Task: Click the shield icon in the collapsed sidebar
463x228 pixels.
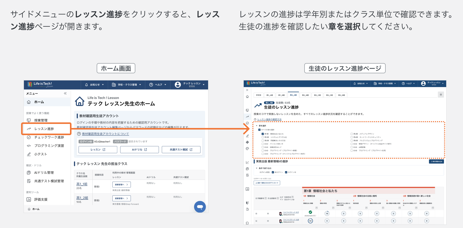Action: click(247, 203)
